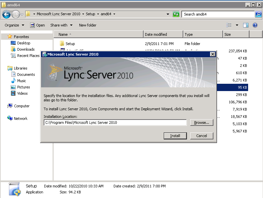This screenshot has width=263, height=198.
Task: Click the Install button
Action: [175, 136]
